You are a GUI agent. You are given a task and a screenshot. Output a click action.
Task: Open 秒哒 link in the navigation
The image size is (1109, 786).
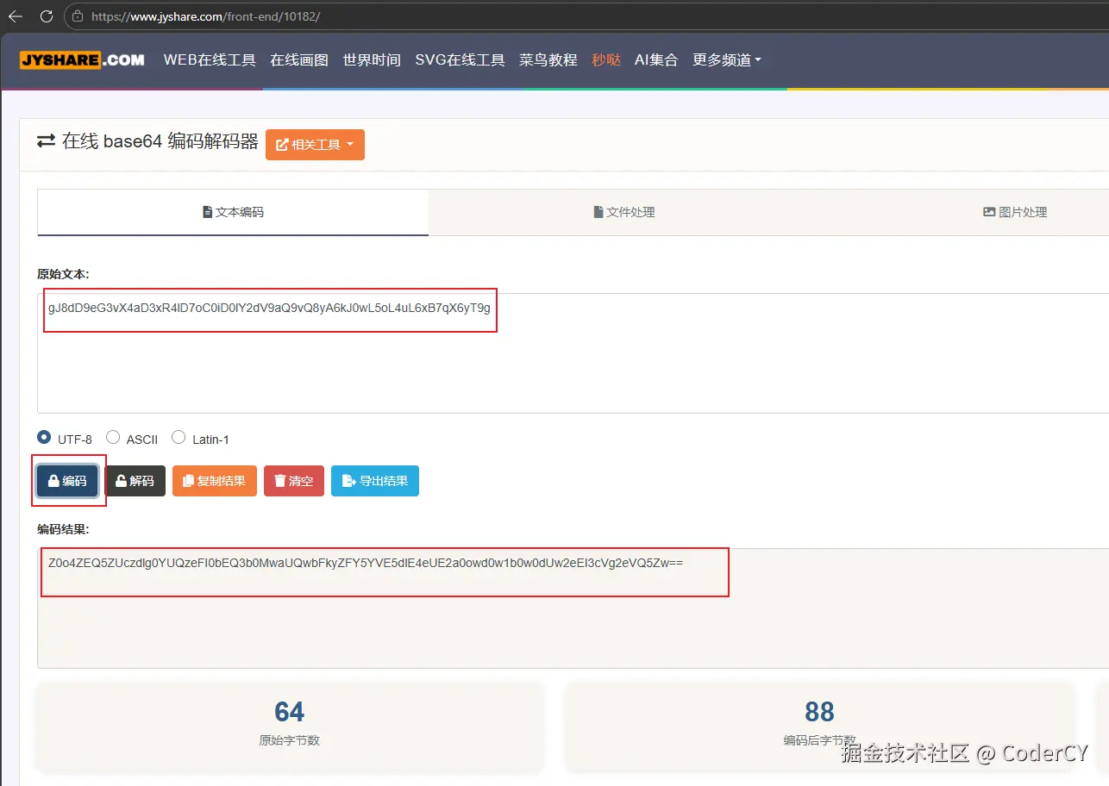click(x=605, y=60)
